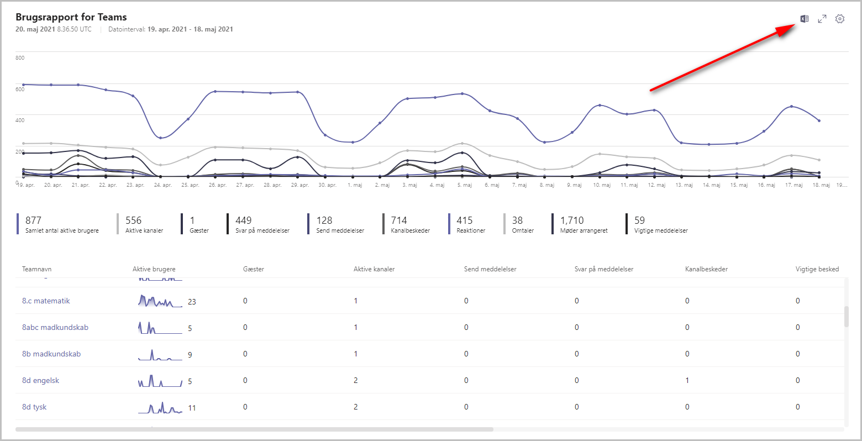Sort by the Vigtige besked column header
The height and width of the screenshot is (441, 862).
tap(817, 269)
